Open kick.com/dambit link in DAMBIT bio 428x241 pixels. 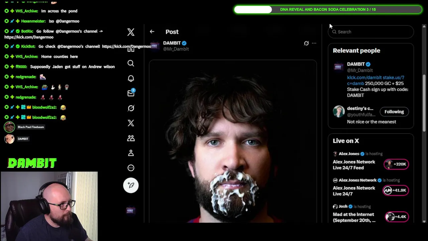click(364, 77)
